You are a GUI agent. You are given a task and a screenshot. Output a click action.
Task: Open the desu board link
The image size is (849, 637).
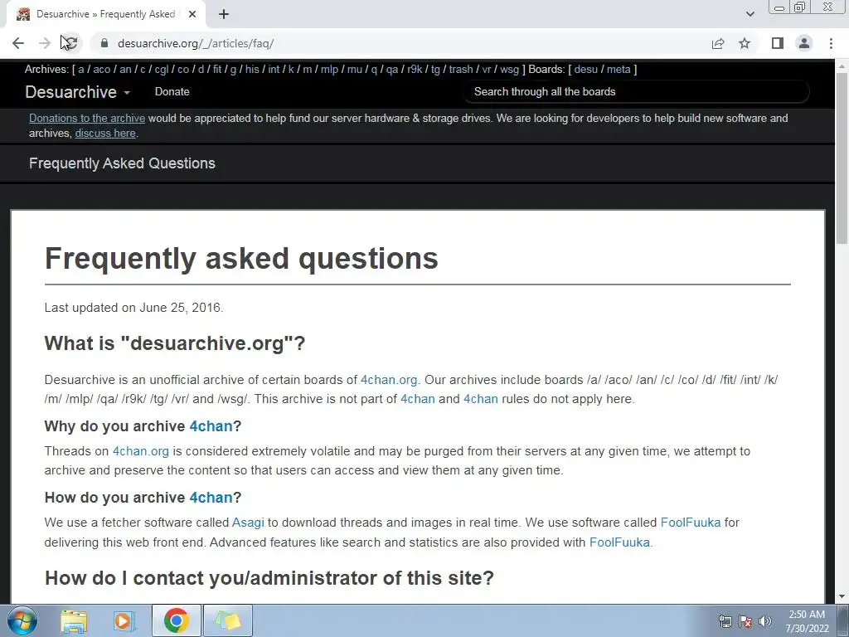tap(586, 70)
